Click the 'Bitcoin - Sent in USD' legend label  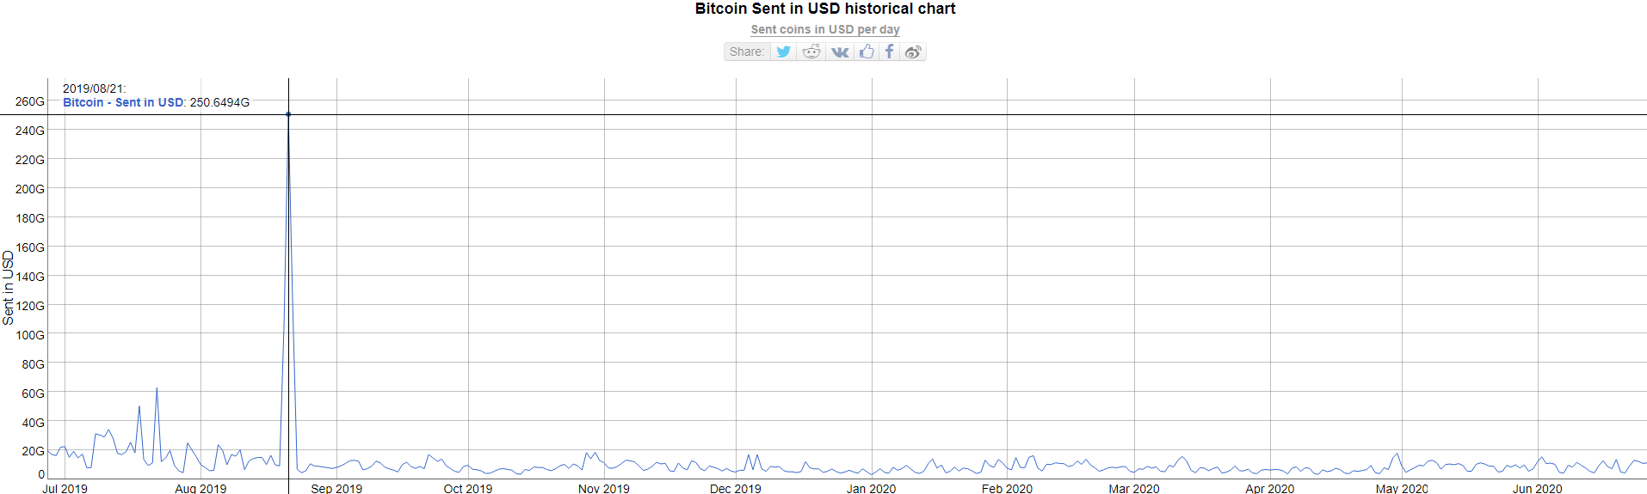coord(123,102)
